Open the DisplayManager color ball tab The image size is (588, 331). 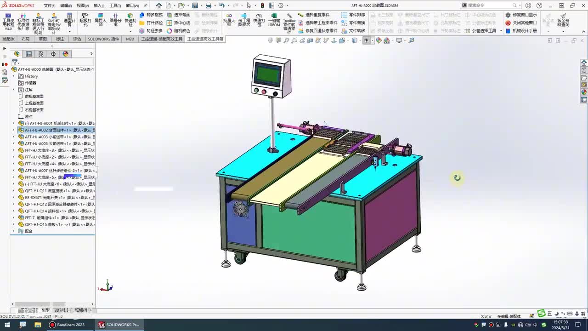click(x=65, y=54)
